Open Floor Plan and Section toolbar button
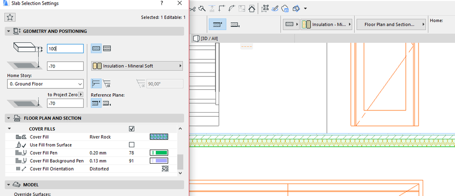This screenshot has width=455, height=196. [392, 24]
